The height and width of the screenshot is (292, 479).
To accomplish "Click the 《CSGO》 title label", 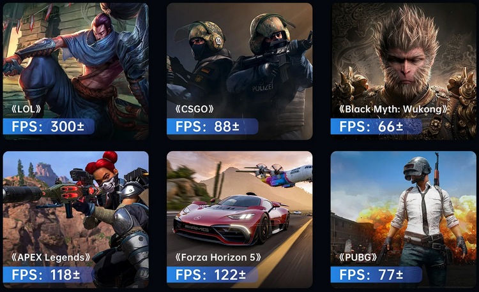I will click(x=194, y=109).
